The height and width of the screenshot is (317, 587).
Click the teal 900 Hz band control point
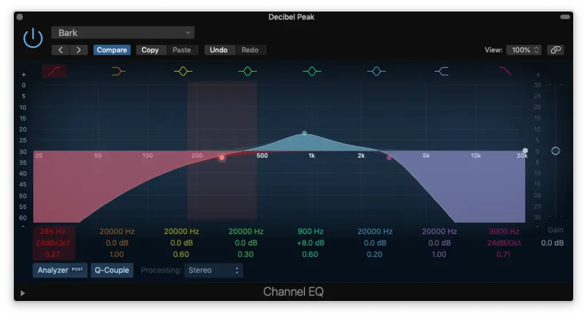tap(304, 133)
